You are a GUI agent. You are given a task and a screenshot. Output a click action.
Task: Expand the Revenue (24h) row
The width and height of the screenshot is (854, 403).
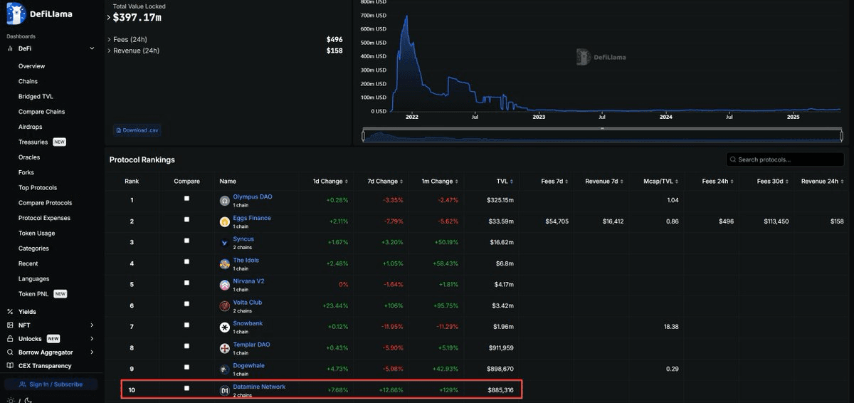(109, 51)
